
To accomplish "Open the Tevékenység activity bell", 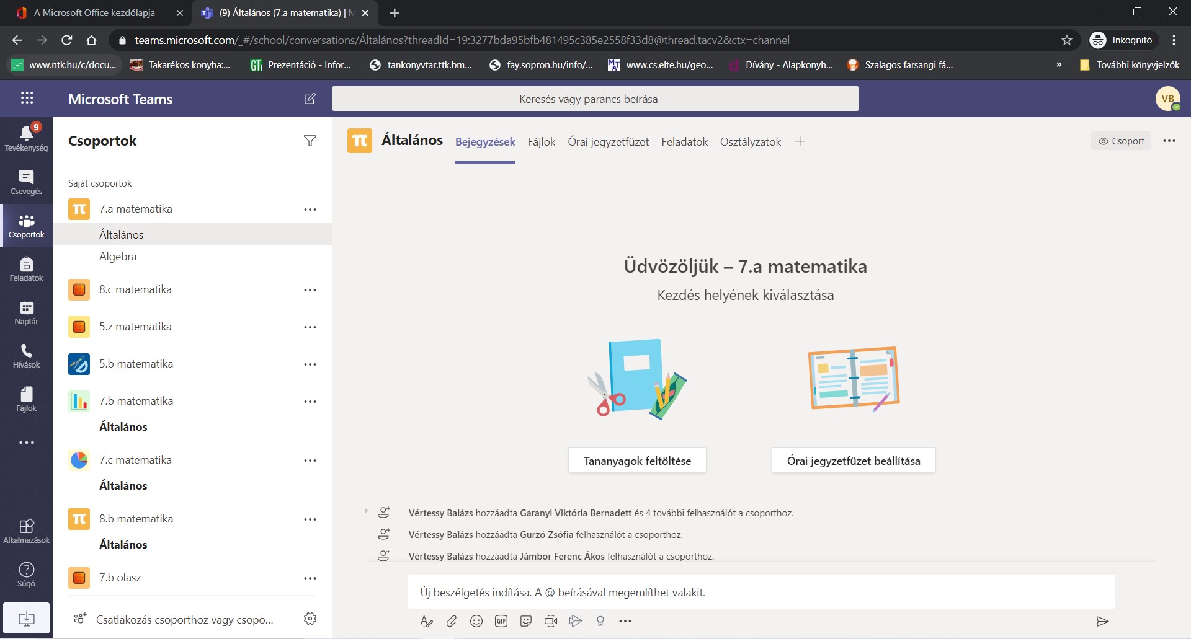I will pos(26,138).
